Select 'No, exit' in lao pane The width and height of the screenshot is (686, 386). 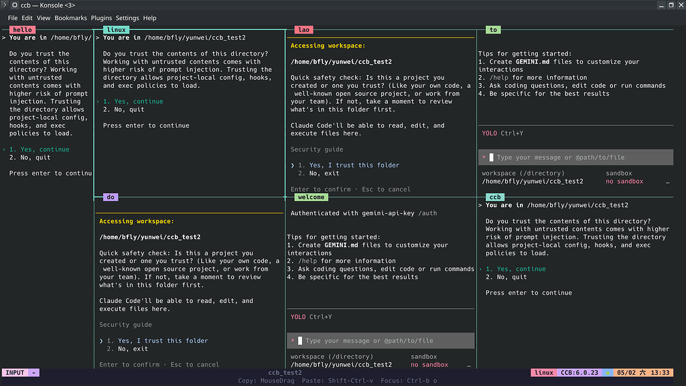click(318, 174)
